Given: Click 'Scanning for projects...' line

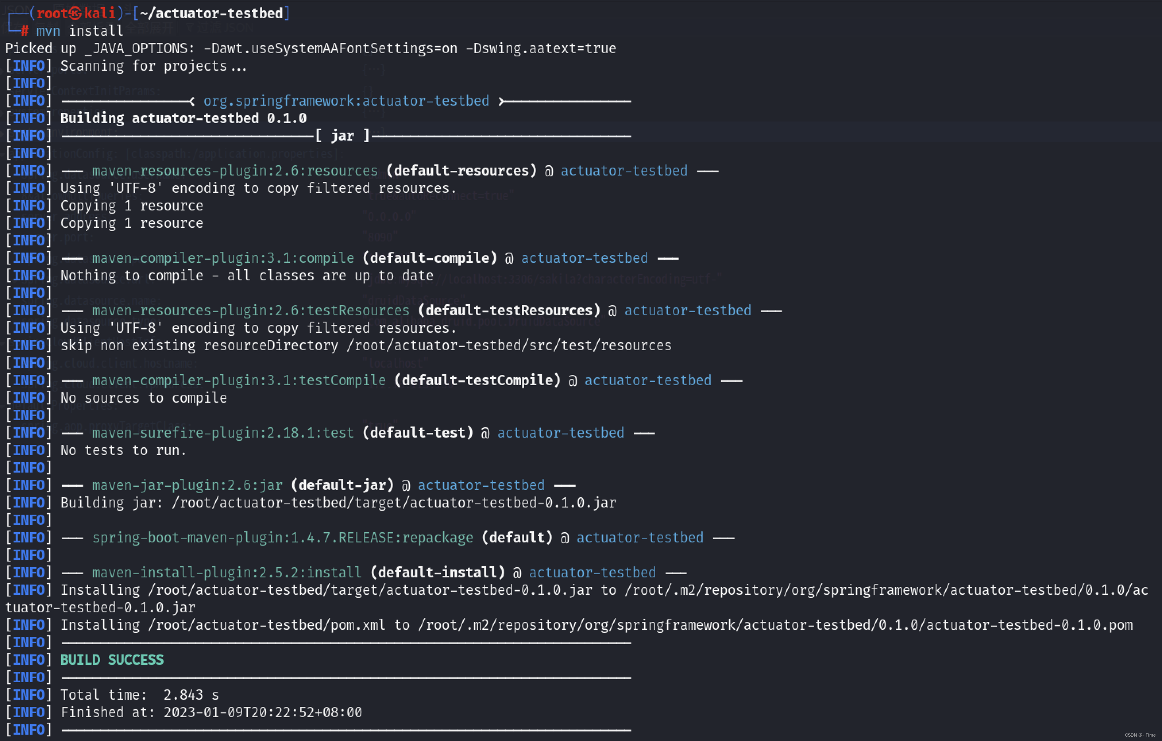Looking at the screenshot, I should [x=154, y=66].
